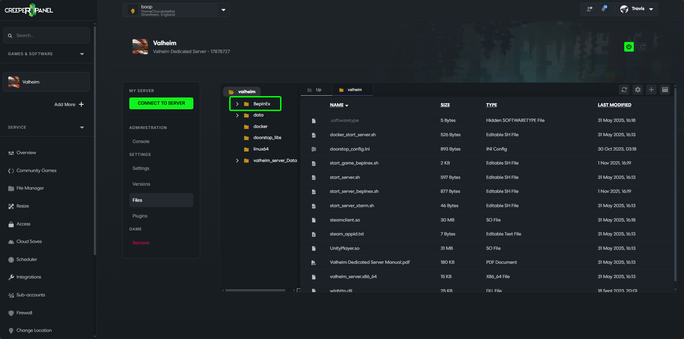Open the Versions menu item
684x339 pixels.
click(x=141, y=184)
